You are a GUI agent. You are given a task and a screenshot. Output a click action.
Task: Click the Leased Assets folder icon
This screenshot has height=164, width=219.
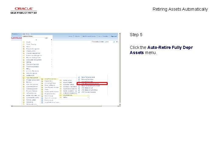pos(61,82)
